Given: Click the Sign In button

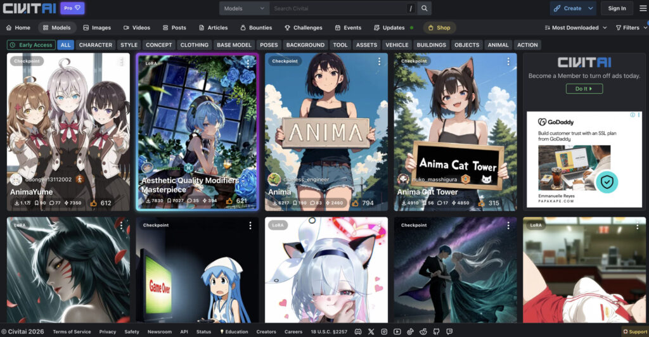Looking at the screenshot, I should coord(617,8).
